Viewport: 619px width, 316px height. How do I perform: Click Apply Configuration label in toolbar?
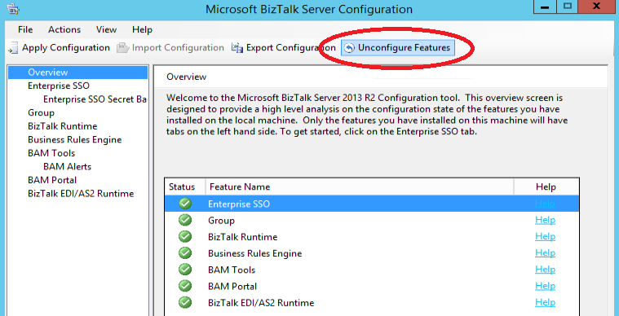coord(66,48)
